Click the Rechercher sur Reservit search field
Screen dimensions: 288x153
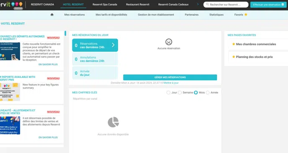[226, 5]
